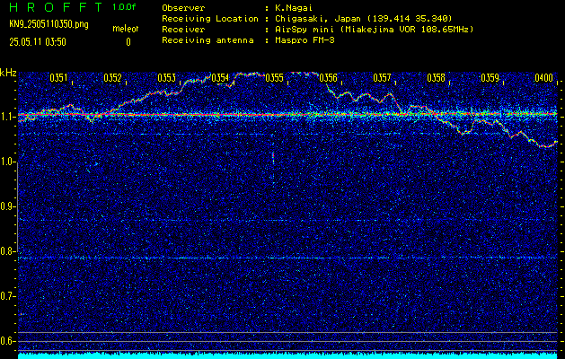Click the 1.1 kHz axis label
565x359 pixels.
pos(6,117)
